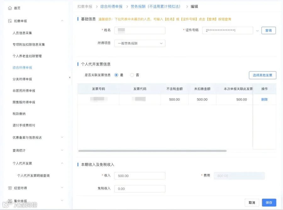Open 退付手续费核对 menu item
This screenshot has height=210, width=283.
[24, 125]
